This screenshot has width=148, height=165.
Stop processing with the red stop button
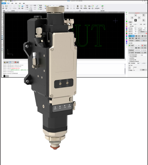click(x=144, y=45)
